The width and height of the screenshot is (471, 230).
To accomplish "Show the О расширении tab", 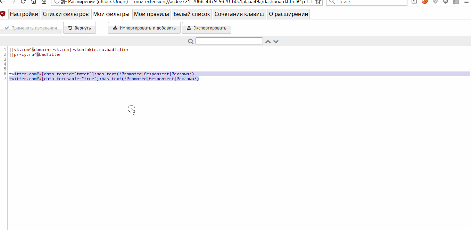I will [288, 14].
